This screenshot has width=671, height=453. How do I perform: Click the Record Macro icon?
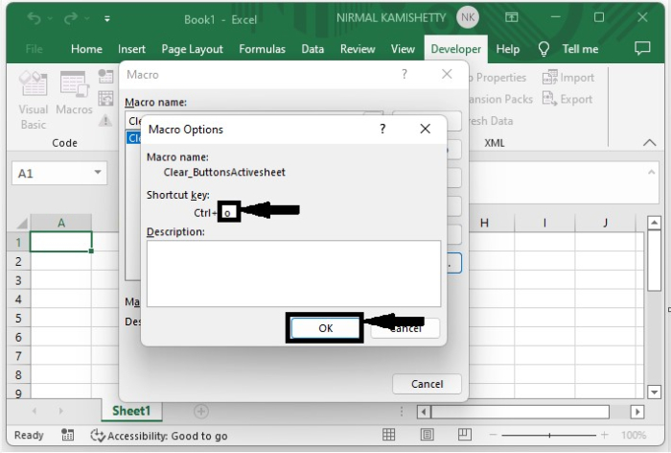click(x=105, y=76)
